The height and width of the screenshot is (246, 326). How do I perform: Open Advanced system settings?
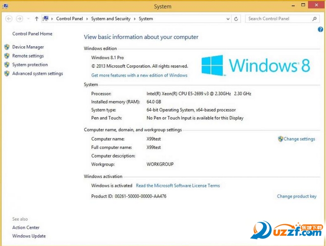37,74
